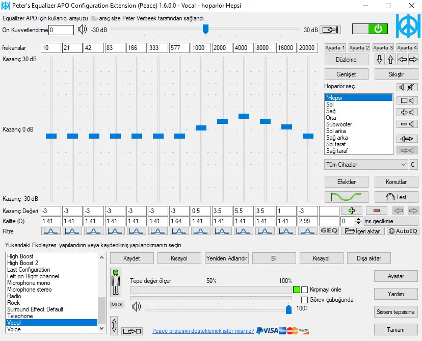Open the Komutlar commands panel
Image resolution: width=422 pixels, height=341 pixels.
coord(396,182)
